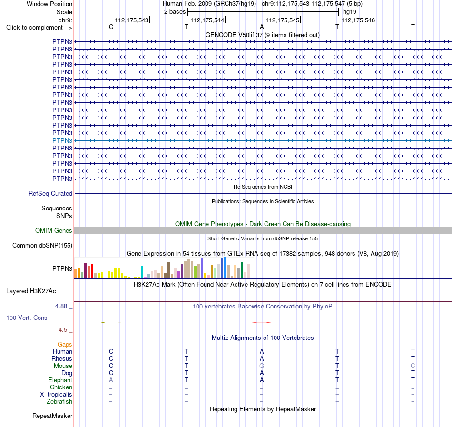Click the A base in the complement row
The width and height of the screenshot is (452, 427).
(262, 27)
